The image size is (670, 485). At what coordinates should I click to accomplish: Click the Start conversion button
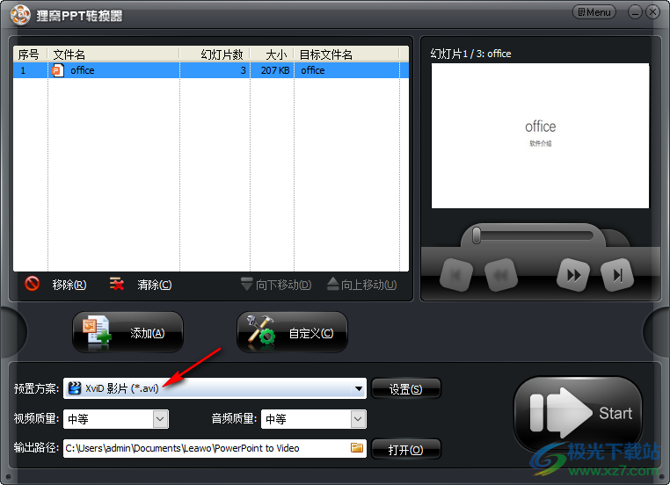pos(578,413)
